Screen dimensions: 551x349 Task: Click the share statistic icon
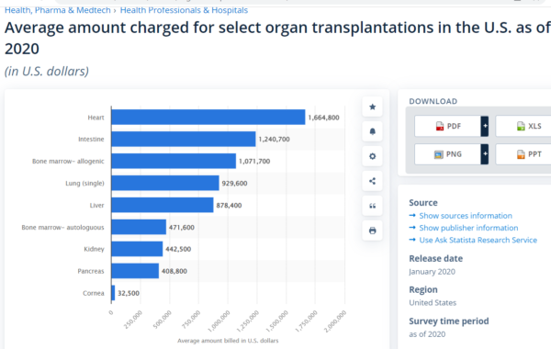coord(373,181)
